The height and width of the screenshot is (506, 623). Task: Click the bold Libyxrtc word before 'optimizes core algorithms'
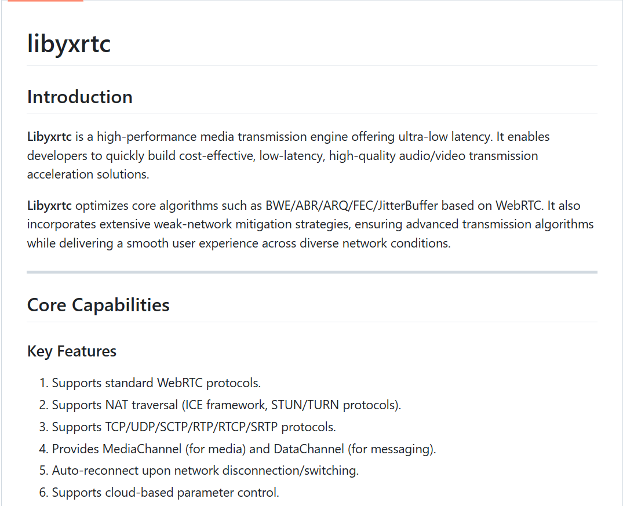[49, 206]
